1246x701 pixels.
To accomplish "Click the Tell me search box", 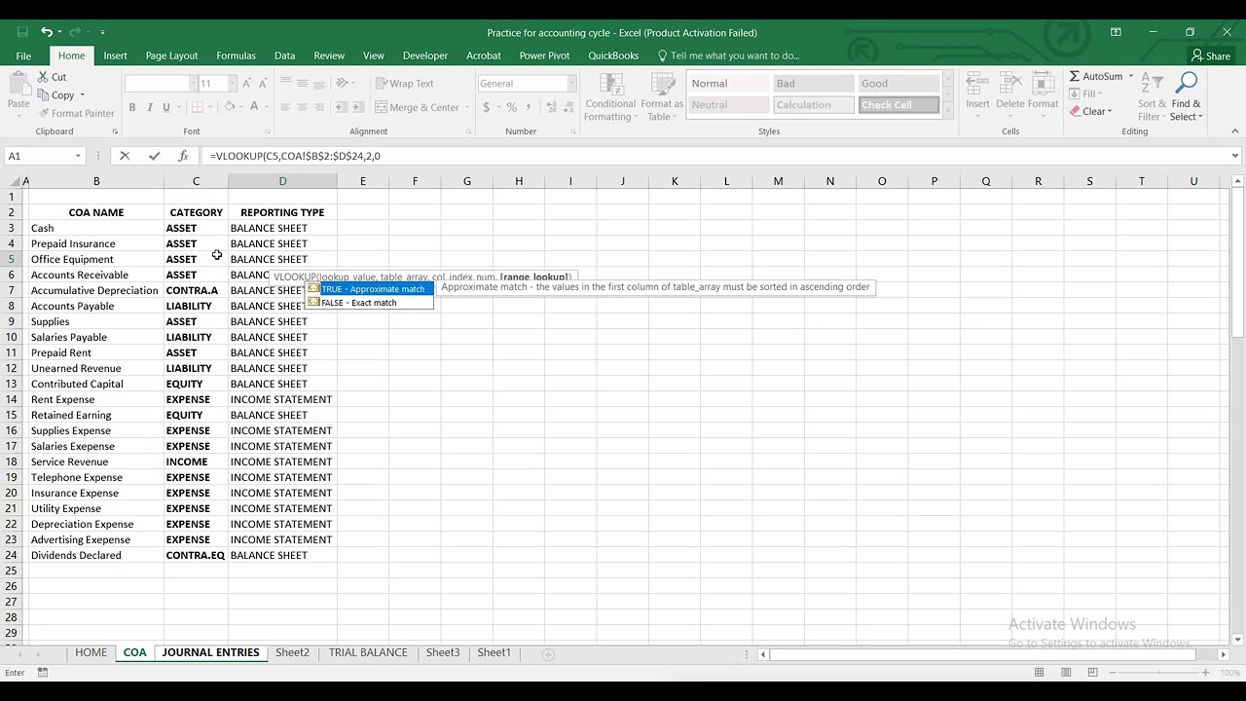I will [730, 55].
